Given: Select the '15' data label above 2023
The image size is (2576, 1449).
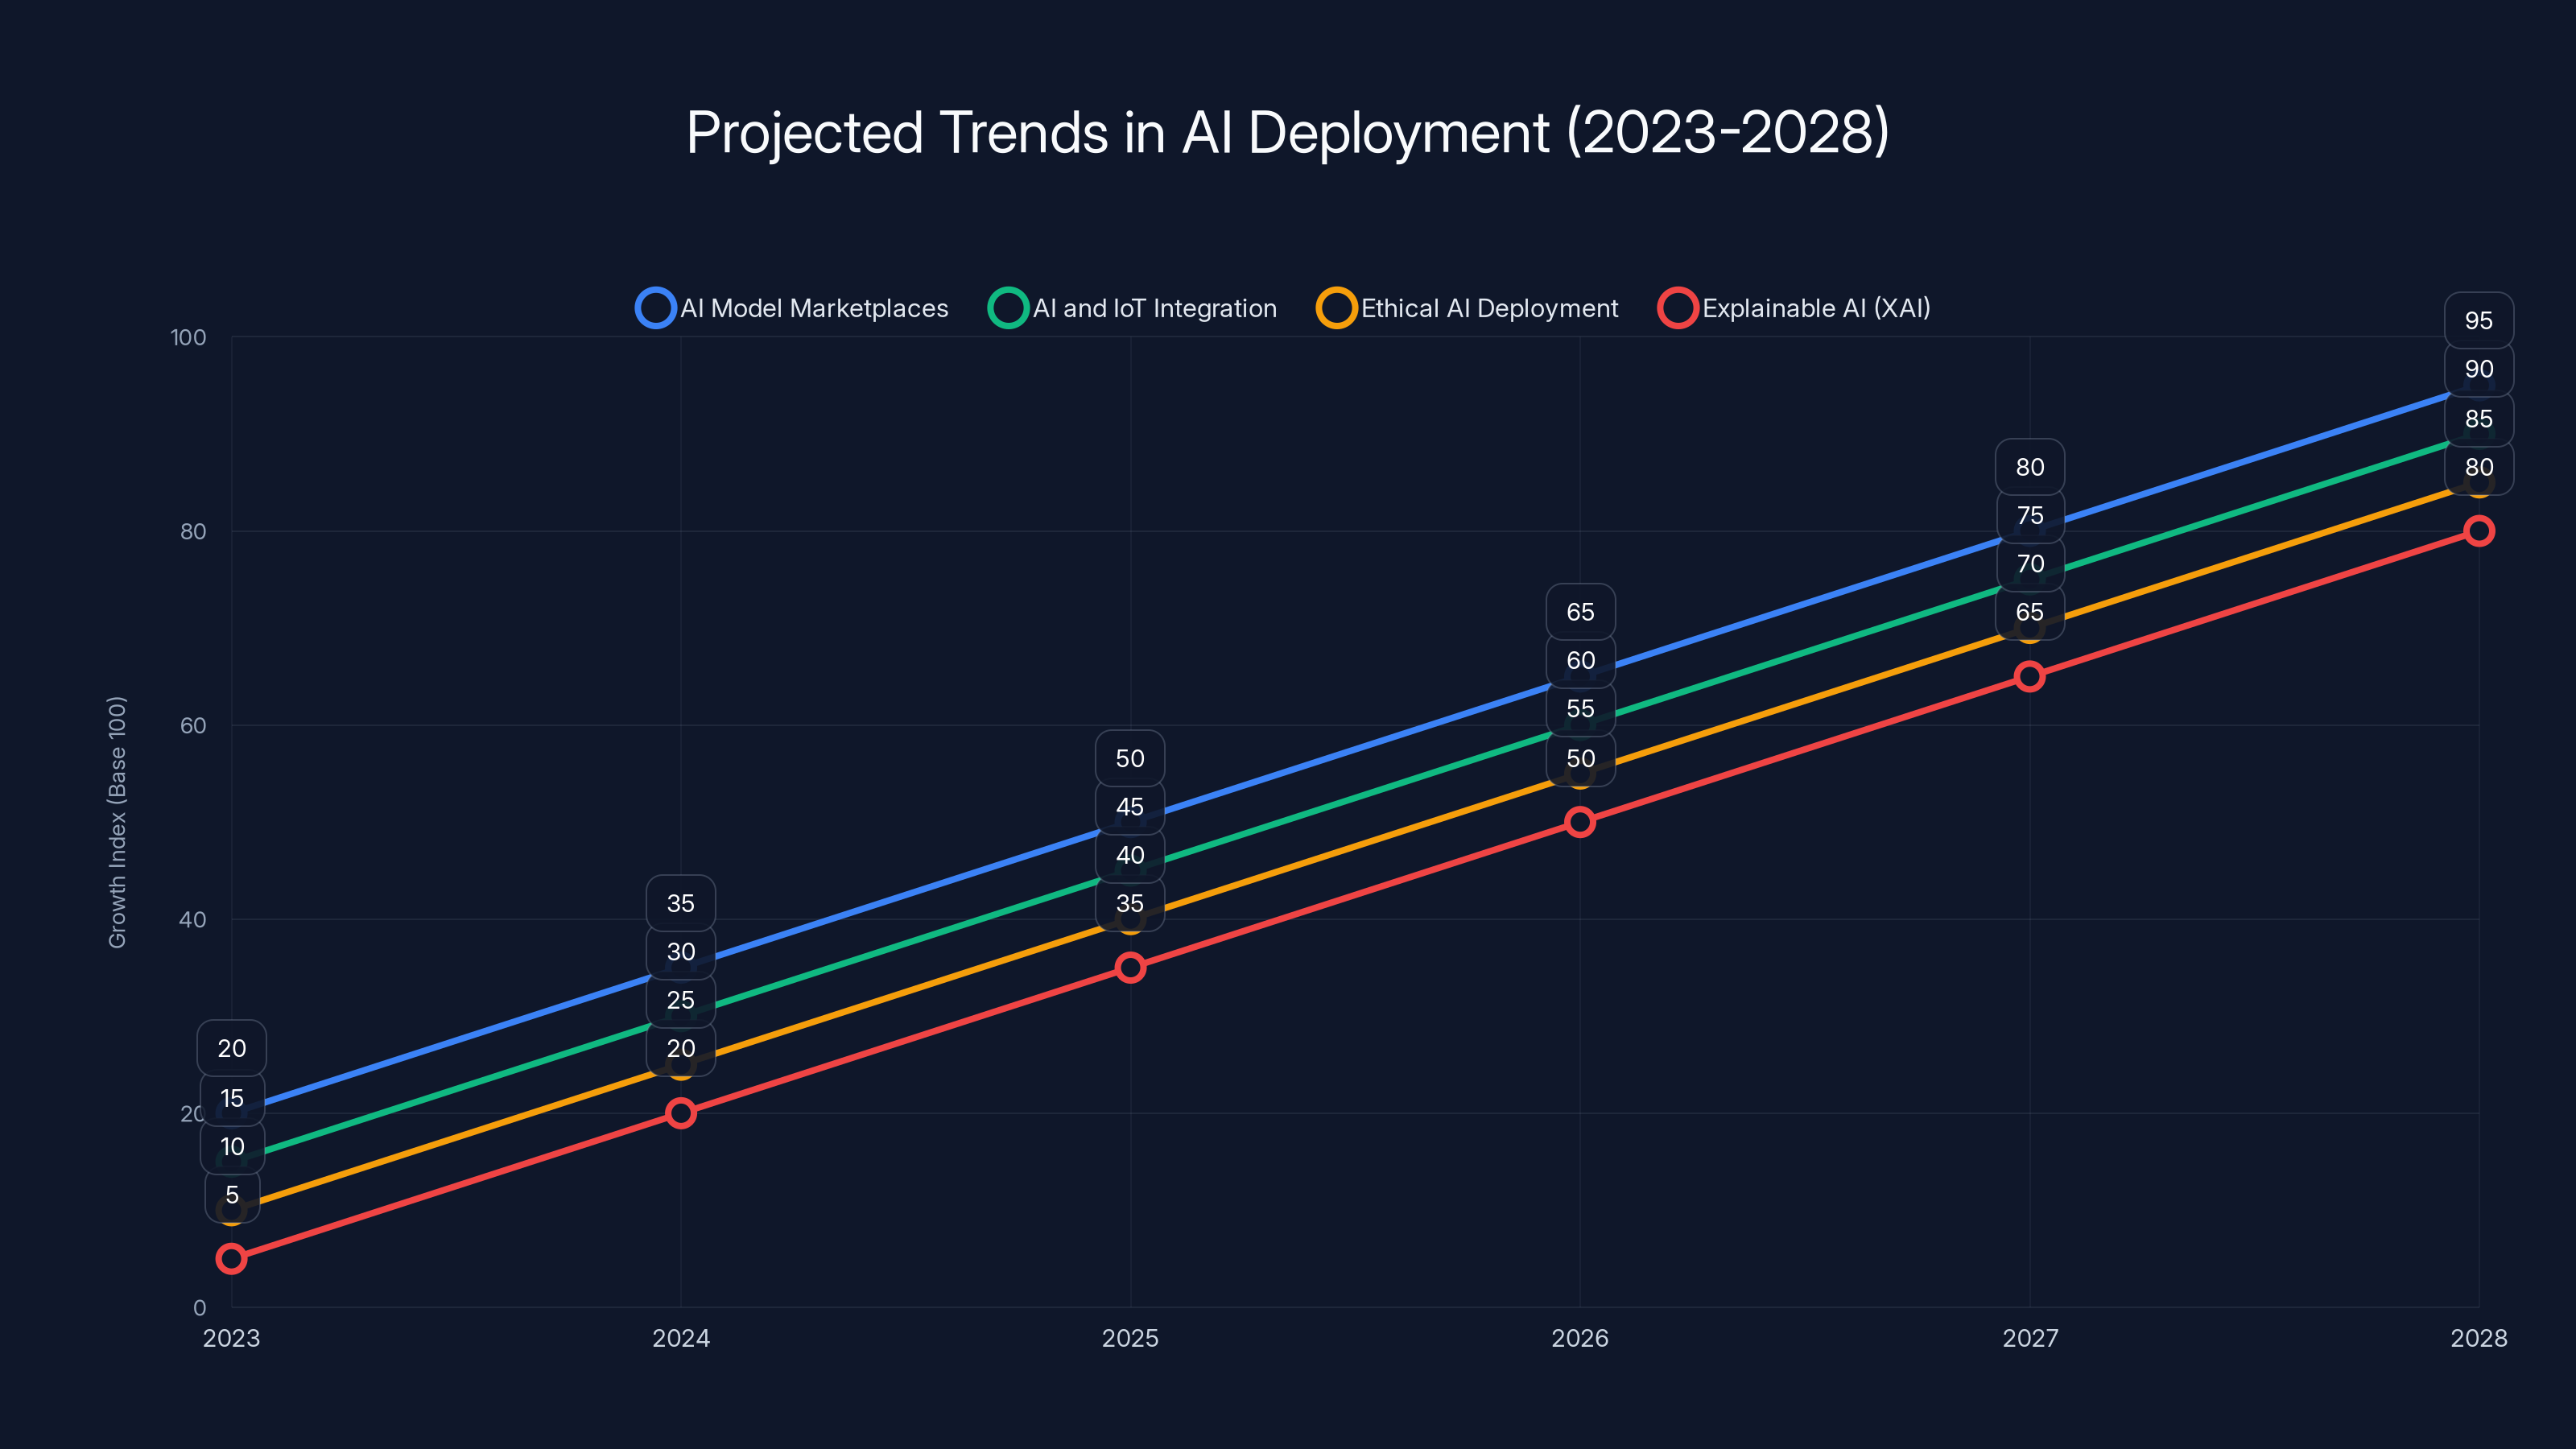Looking at the screenshot, I should point(232,1098).
